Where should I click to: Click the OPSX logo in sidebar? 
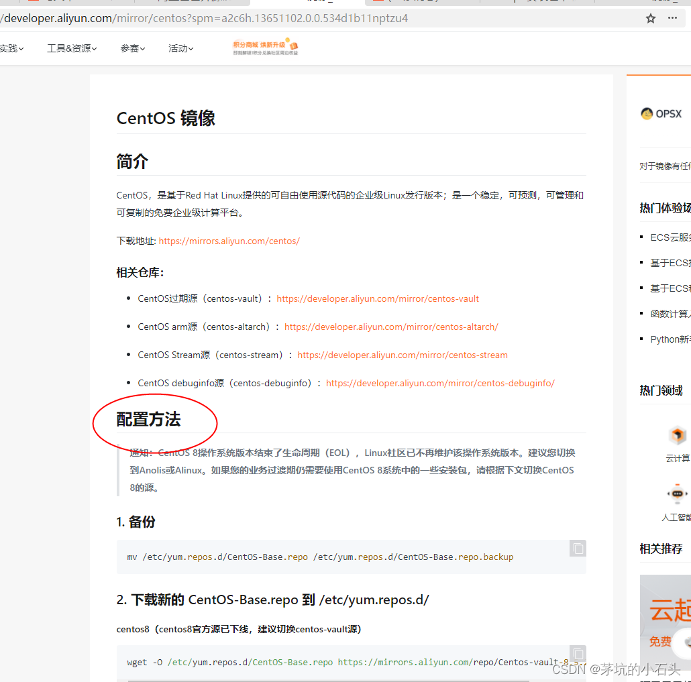click(661, 114)
